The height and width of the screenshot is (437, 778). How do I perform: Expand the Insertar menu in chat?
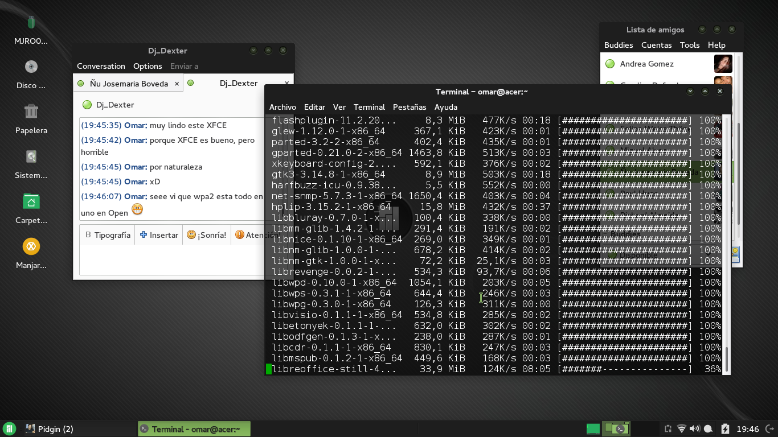tap(159, 235)
